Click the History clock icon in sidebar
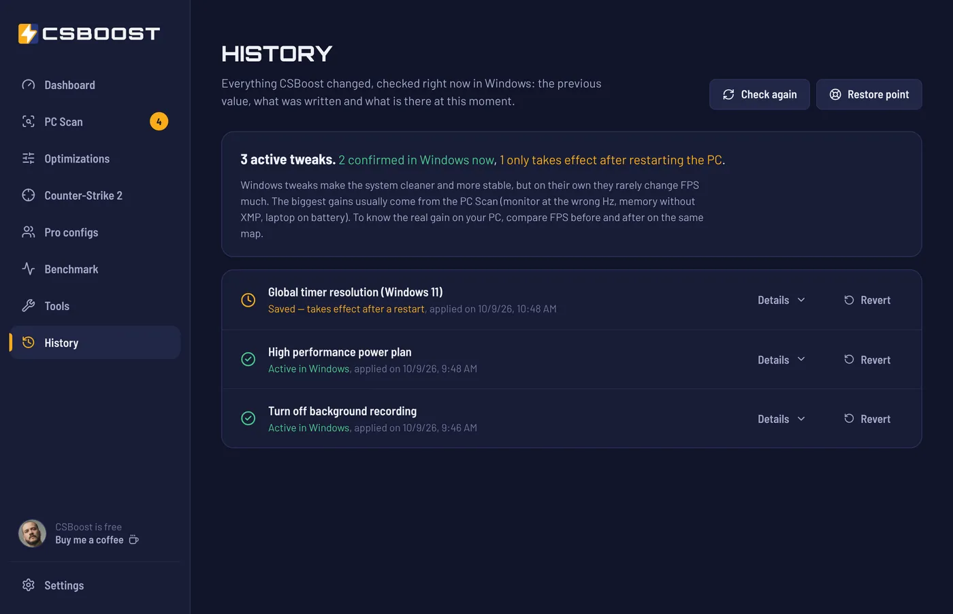This screenshot has width=953, height=614. [29, 343]
